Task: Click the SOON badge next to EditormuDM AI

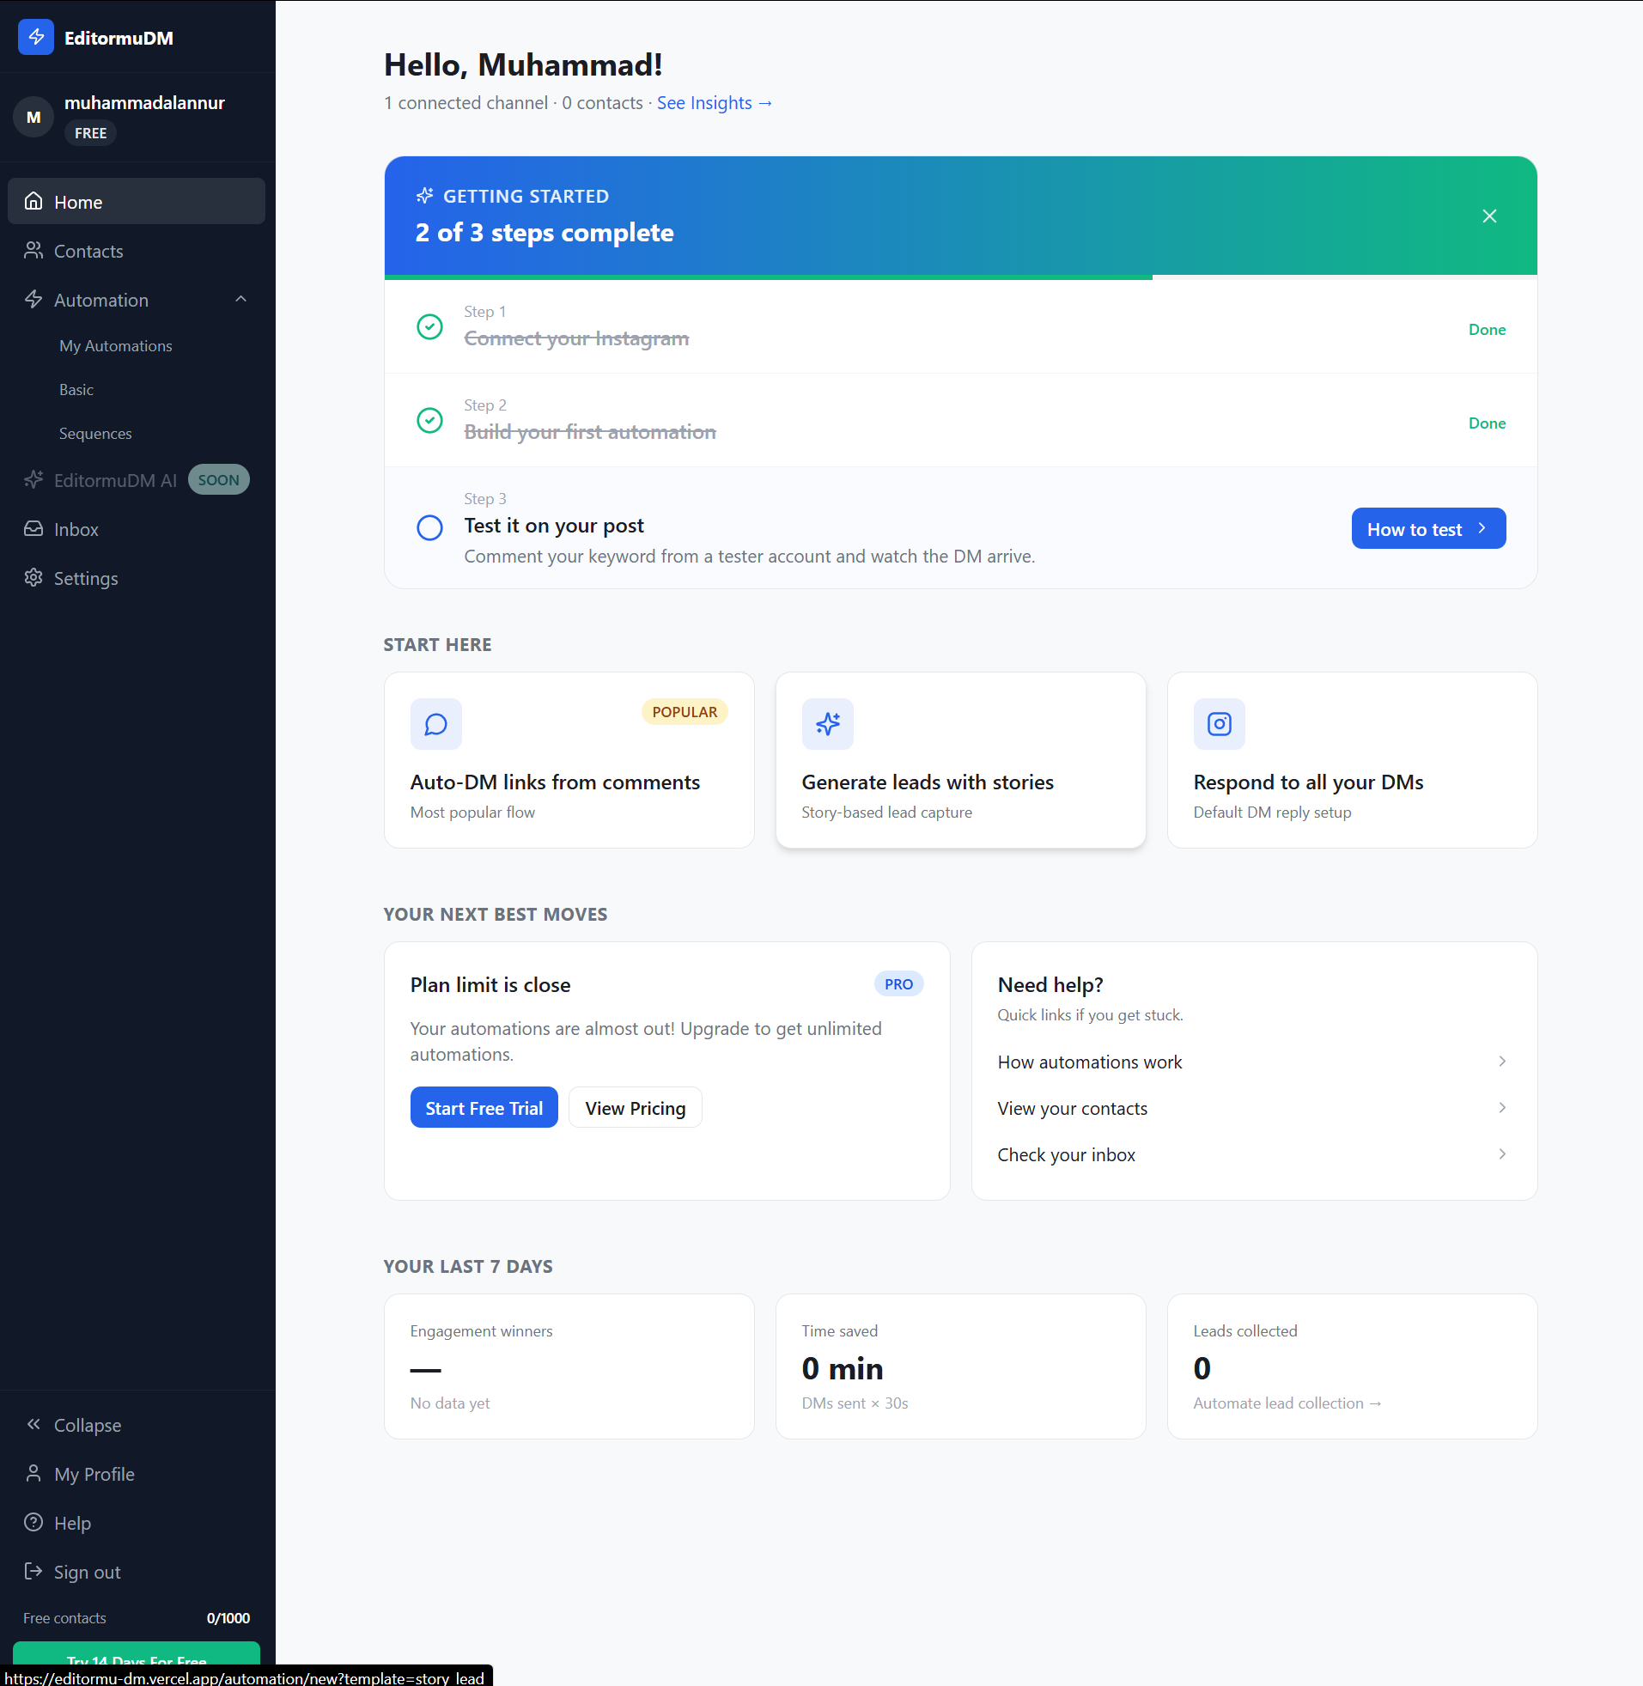Action: point(218,480)
